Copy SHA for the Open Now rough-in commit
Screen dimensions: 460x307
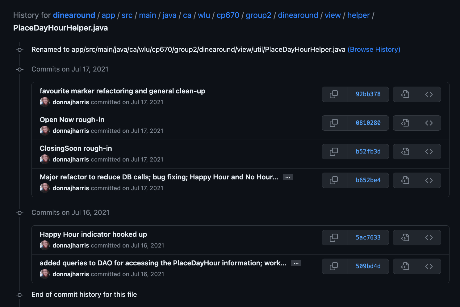point(334,123)
